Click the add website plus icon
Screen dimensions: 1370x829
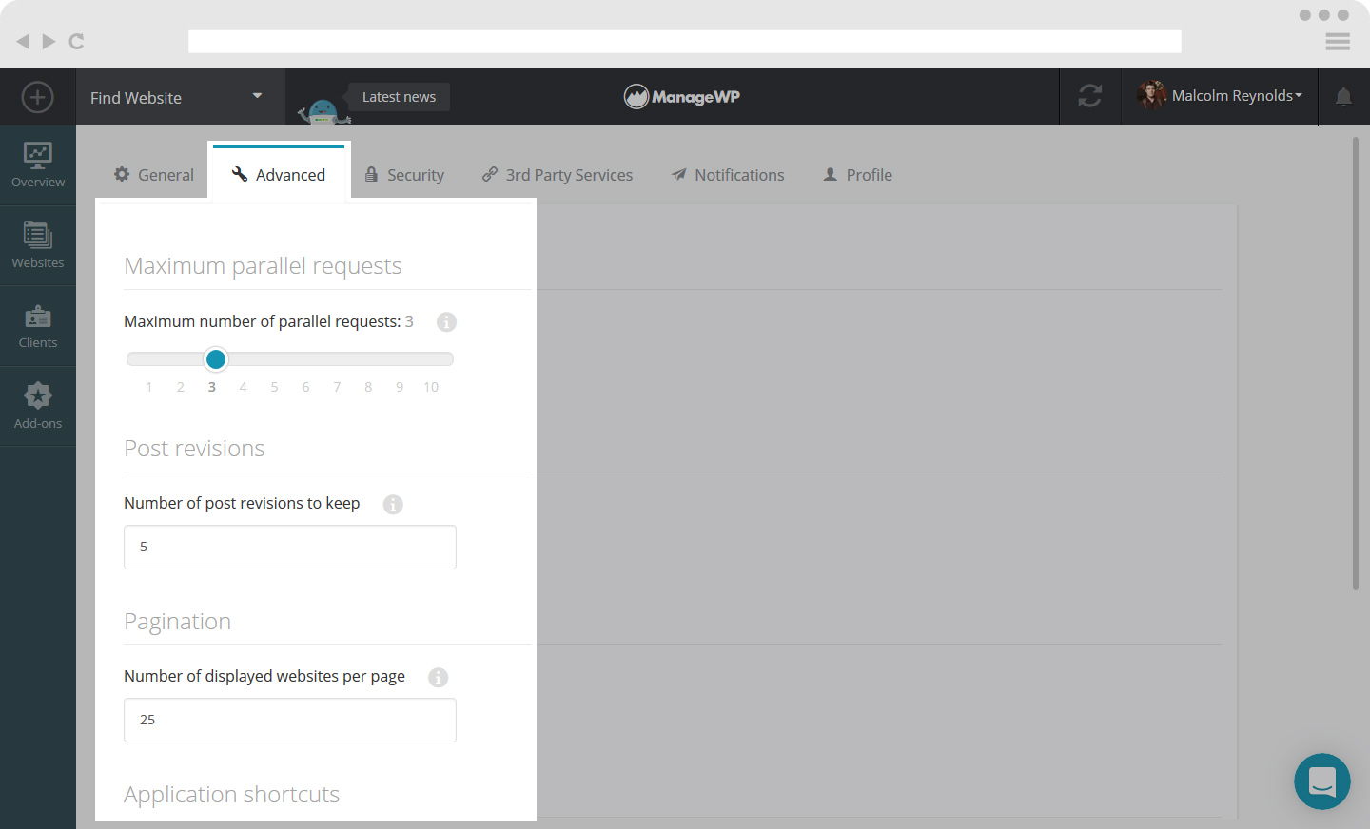pos(37,97)
